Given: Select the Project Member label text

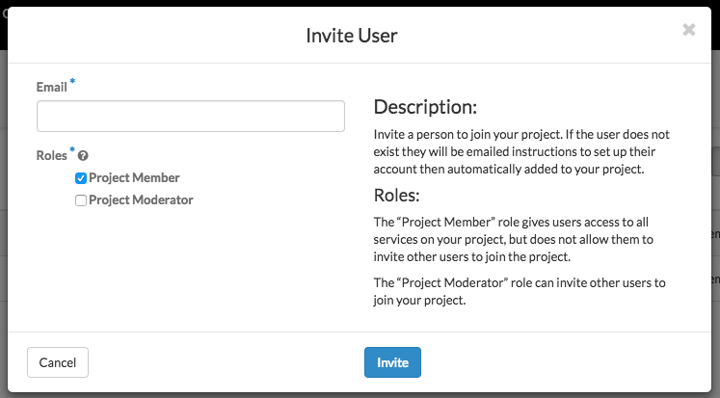Looking at the screenshot, I should point(134,177).
